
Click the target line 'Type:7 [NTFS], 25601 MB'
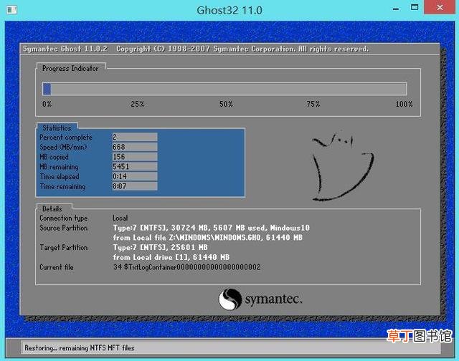[x=160, y=247]
